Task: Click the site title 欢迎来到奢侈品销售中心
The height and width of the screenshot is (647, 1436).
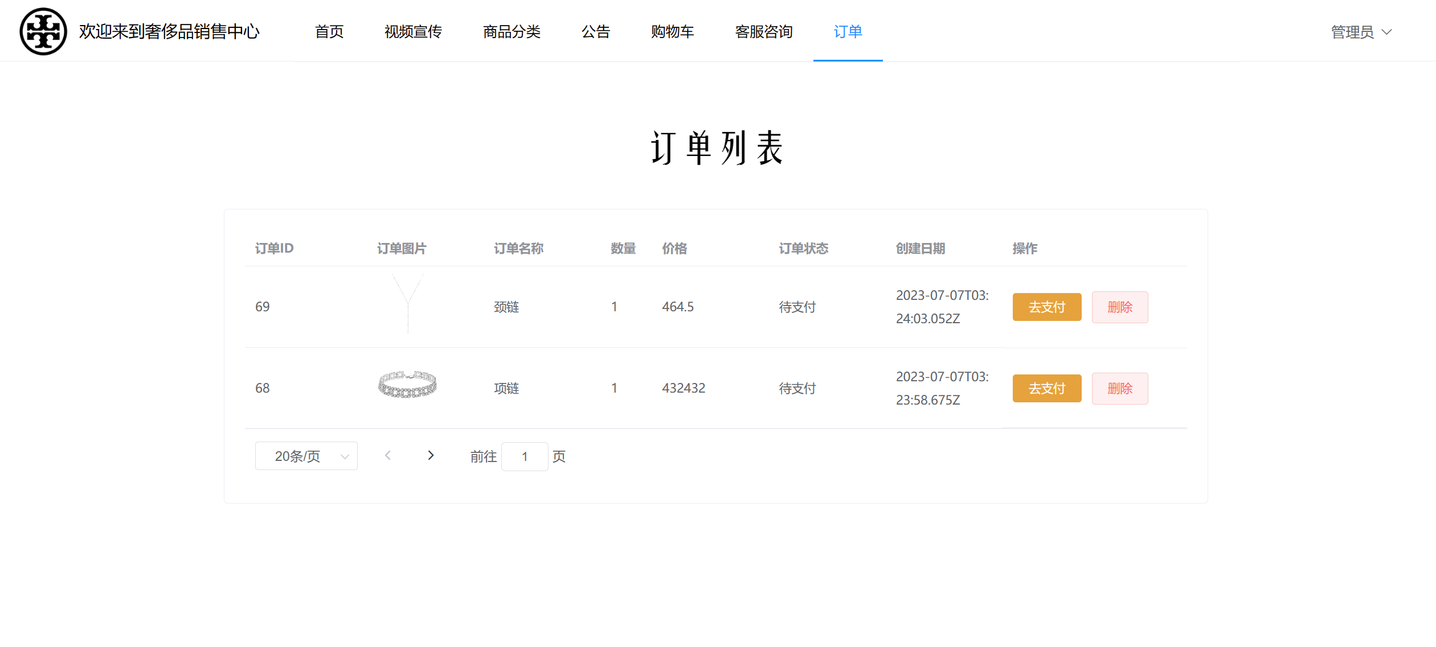Action: point(169,31)
